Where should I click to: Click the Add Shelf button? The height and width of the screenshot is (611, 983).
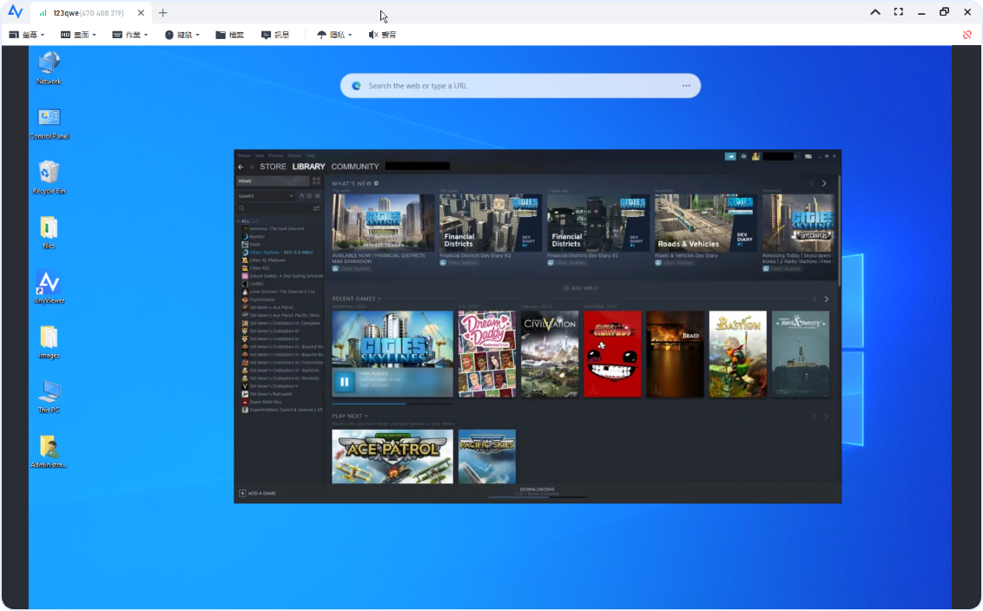pyautogui.click(x=581, y=288)
